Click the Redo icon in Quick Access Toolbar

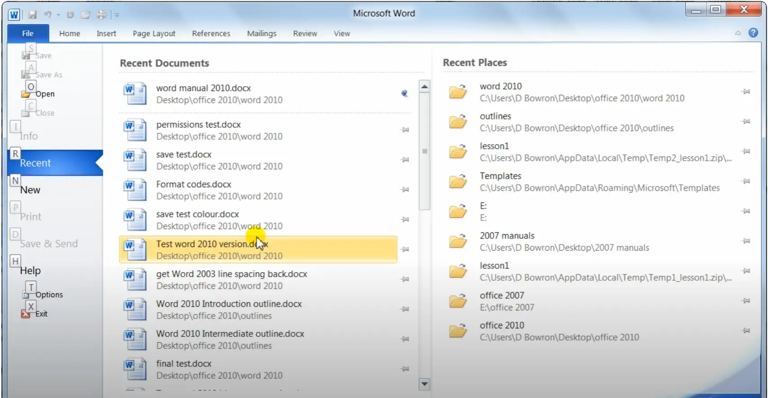[x=70, y=14]
